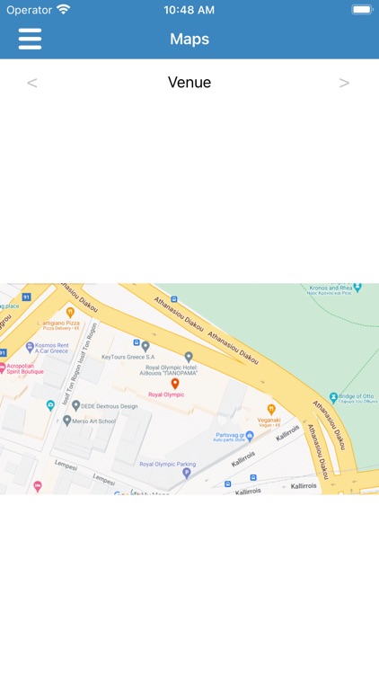Tap the Royal Olympic pink label
The height and width of the screenshot is (674, 379).
pos(166,395)
